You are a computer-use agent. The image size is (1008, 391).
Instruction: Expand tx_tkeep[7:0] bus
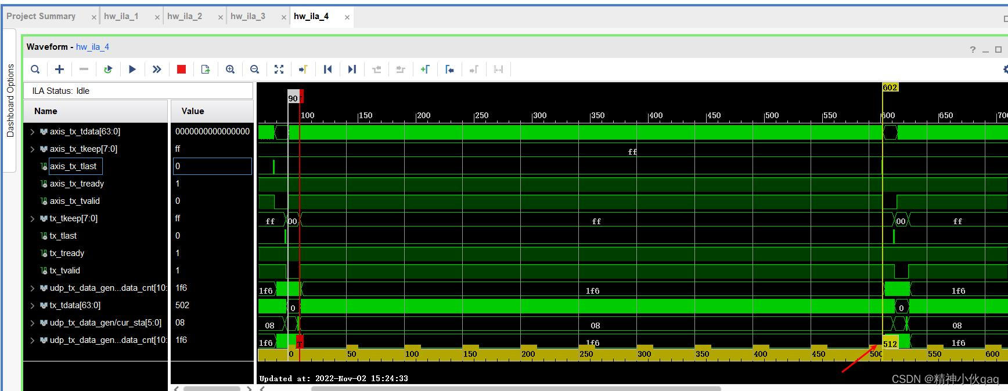[33, 219]
